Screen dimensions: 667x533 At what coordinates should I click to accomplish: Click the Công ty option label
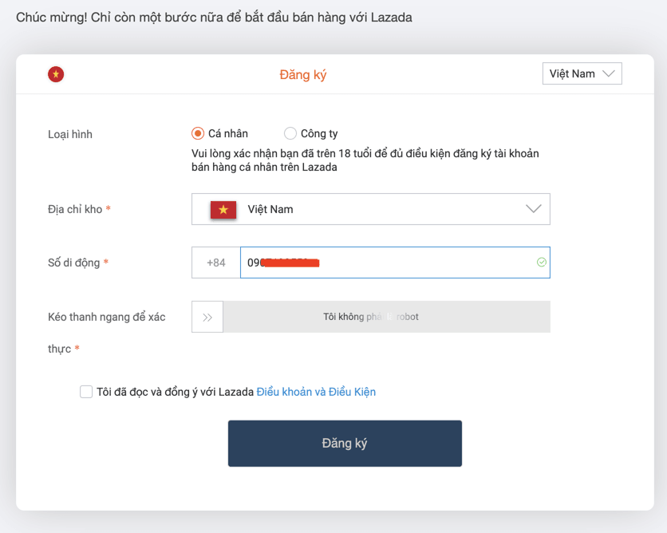319,133
